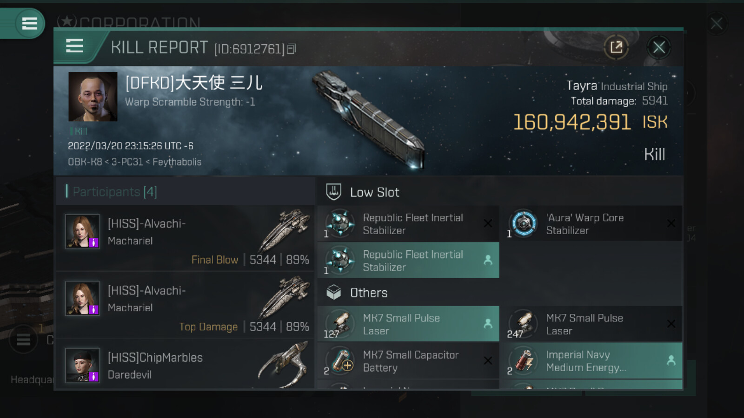Open the ChipMarbles Daredevil participant entry

coord(185,366)
